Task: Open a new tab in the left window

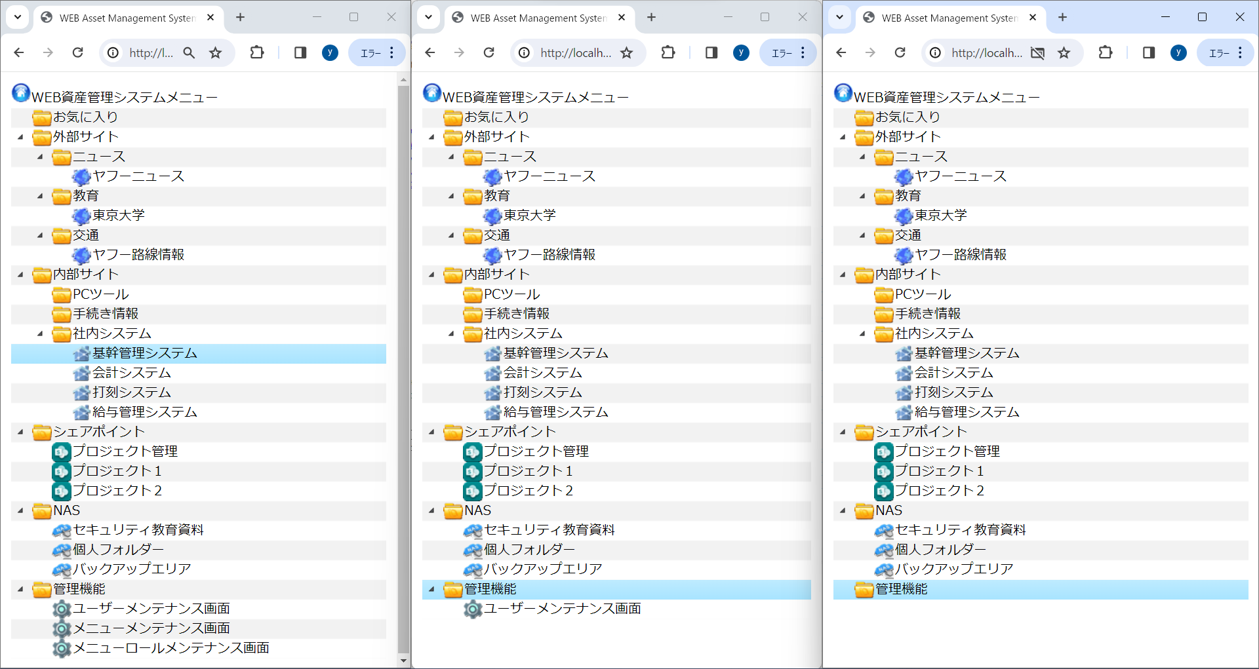Action: (x=240, y=18)
